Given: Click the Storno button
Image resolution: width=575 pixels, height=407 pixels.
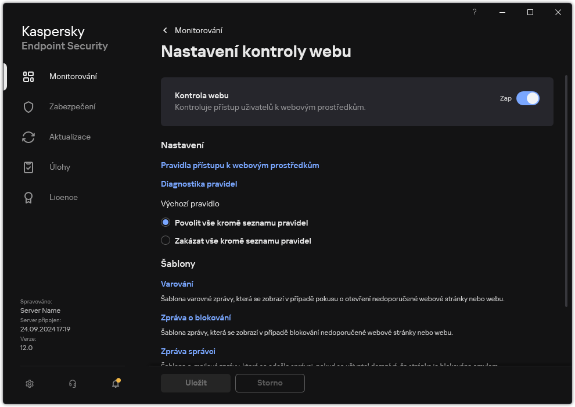Looking at the screenshot, I should (269, 383).
